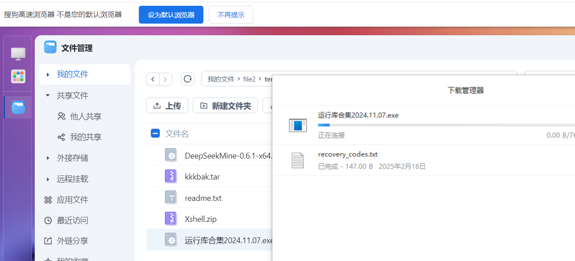Open the desktop monitor icon in dock

pos(18,54)
